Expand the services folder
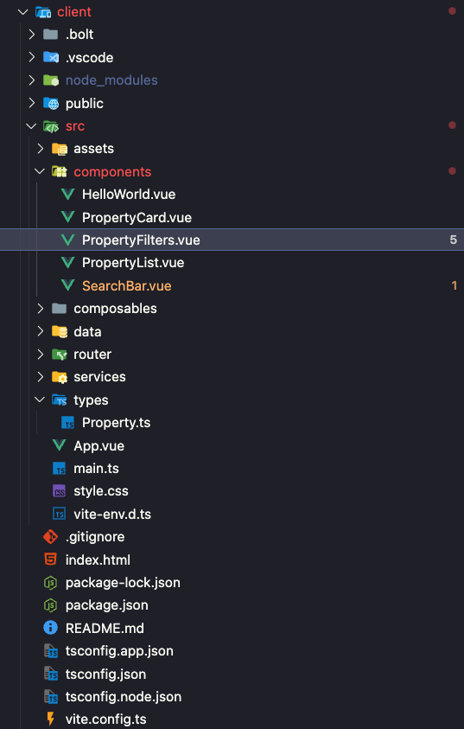This screenshot has height=729, width=464. point(40,376)
